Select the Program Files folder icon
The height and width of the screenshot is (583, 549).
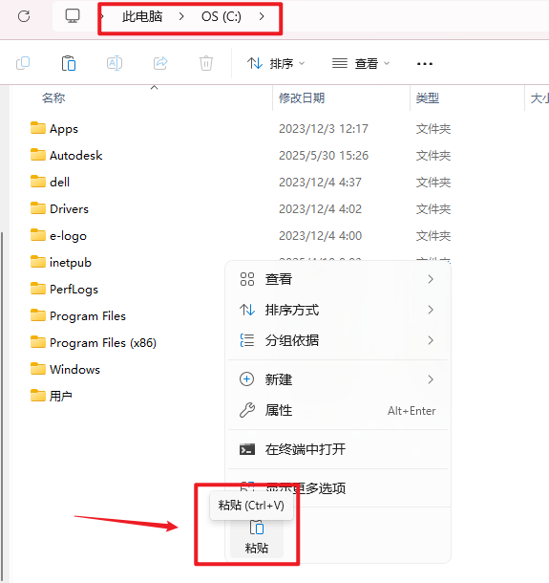click(38, 315)
